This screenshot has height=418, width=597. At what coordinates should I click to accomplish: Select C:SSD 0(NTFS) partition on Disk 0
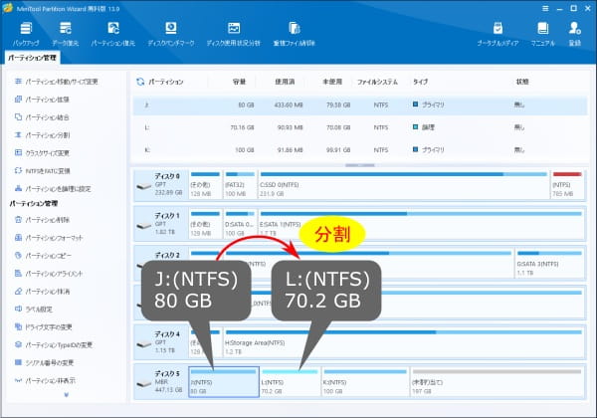coord(403,185)
